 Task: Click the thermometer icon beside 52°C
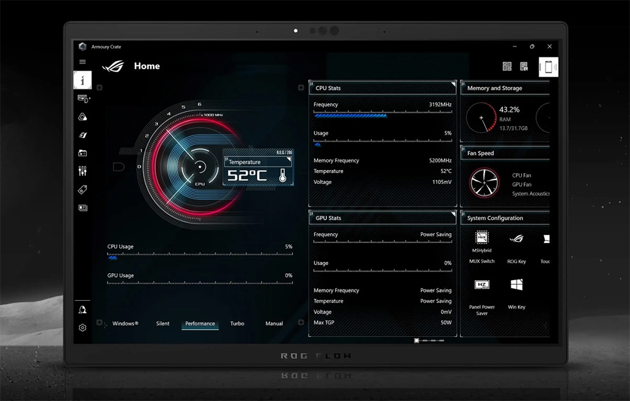pyautogui.click(x=282, y=176)
